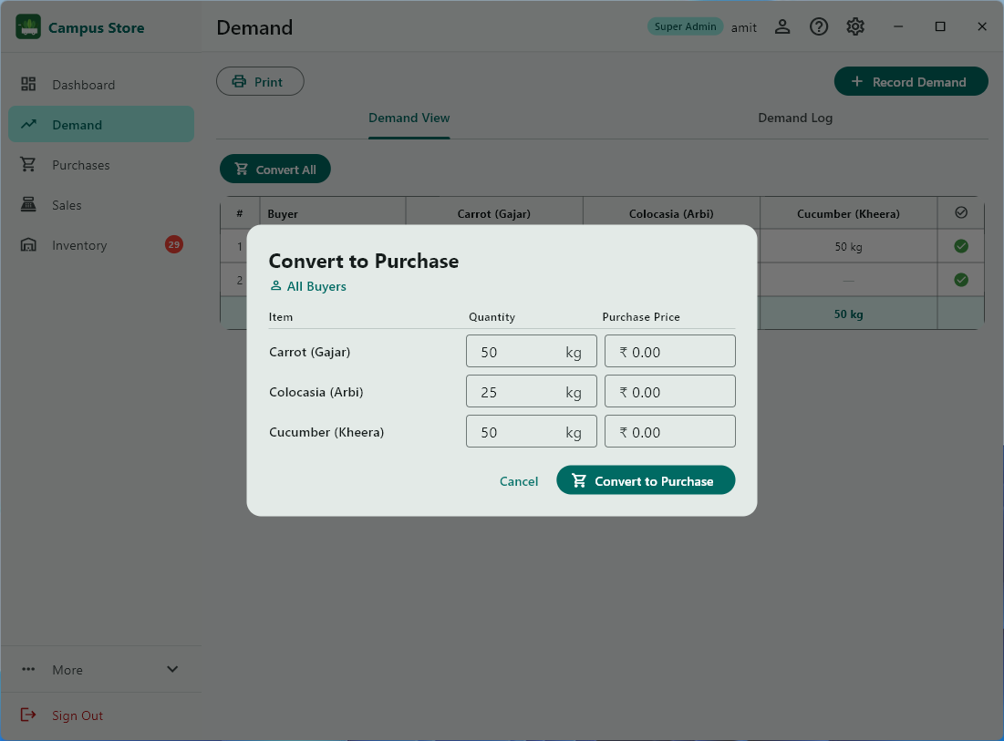This screenshot has height=741, width=1004.
Task: Minimize the Campus Store window
Action: pyautogui.click(x=898, y=26)
